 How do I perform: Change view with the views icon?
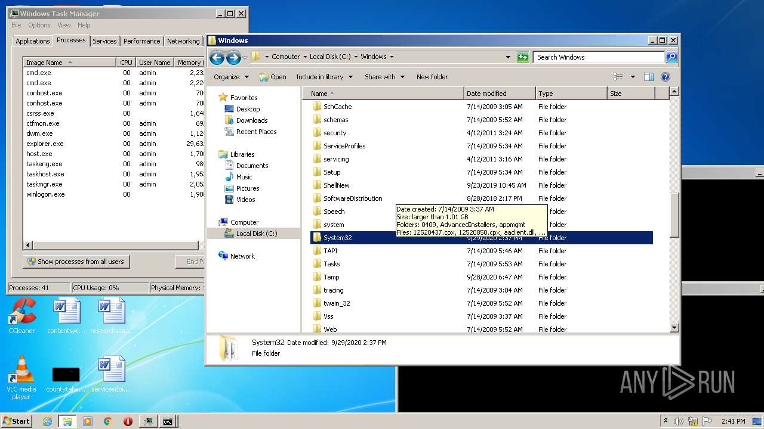coord(618,77)
